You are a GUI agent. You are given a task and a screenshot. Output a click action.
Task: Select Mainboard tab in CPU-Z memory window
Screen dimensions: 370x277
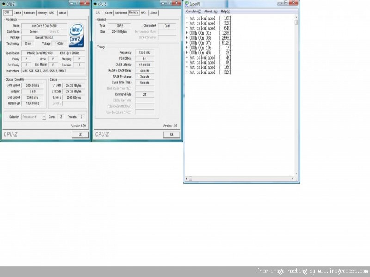(x=121, y=13)
